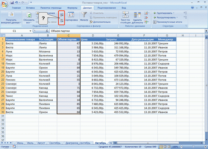Sort descending with the Я-А icon

click(x=62, y=21)
